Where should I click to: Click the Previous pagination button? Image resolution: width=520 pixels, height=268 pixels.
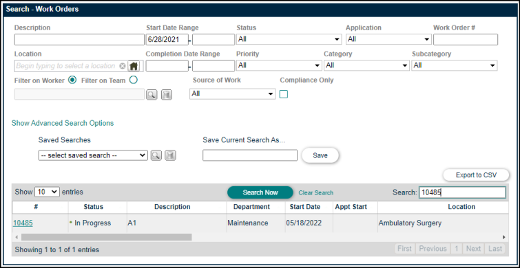pyautogui.click(x=433, y=249)
